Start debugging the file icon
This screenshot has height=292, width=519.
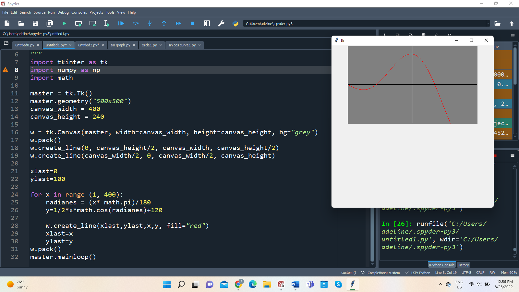point(121,23)
